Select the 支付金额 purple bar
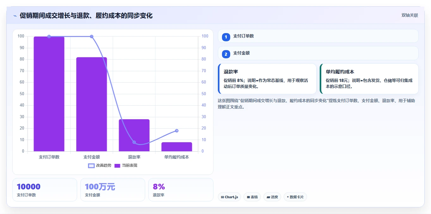 click(91, 104)
